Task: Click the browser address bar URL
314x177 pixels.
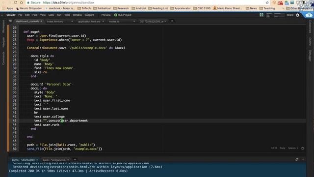Action: pos(69,2)
